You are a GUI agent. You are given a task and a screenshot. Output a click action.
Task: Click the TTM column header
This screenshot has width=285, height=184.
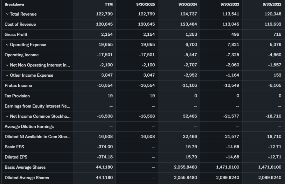pyautogui.click(x=109, y=4)
